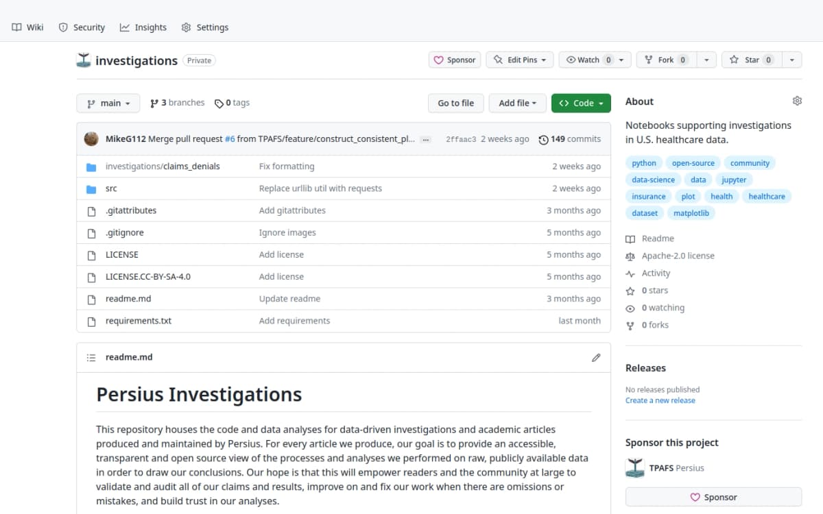Viewport: 823px width, 514px height.
Task: View the 0 forks link
Action: coord(647,325)
